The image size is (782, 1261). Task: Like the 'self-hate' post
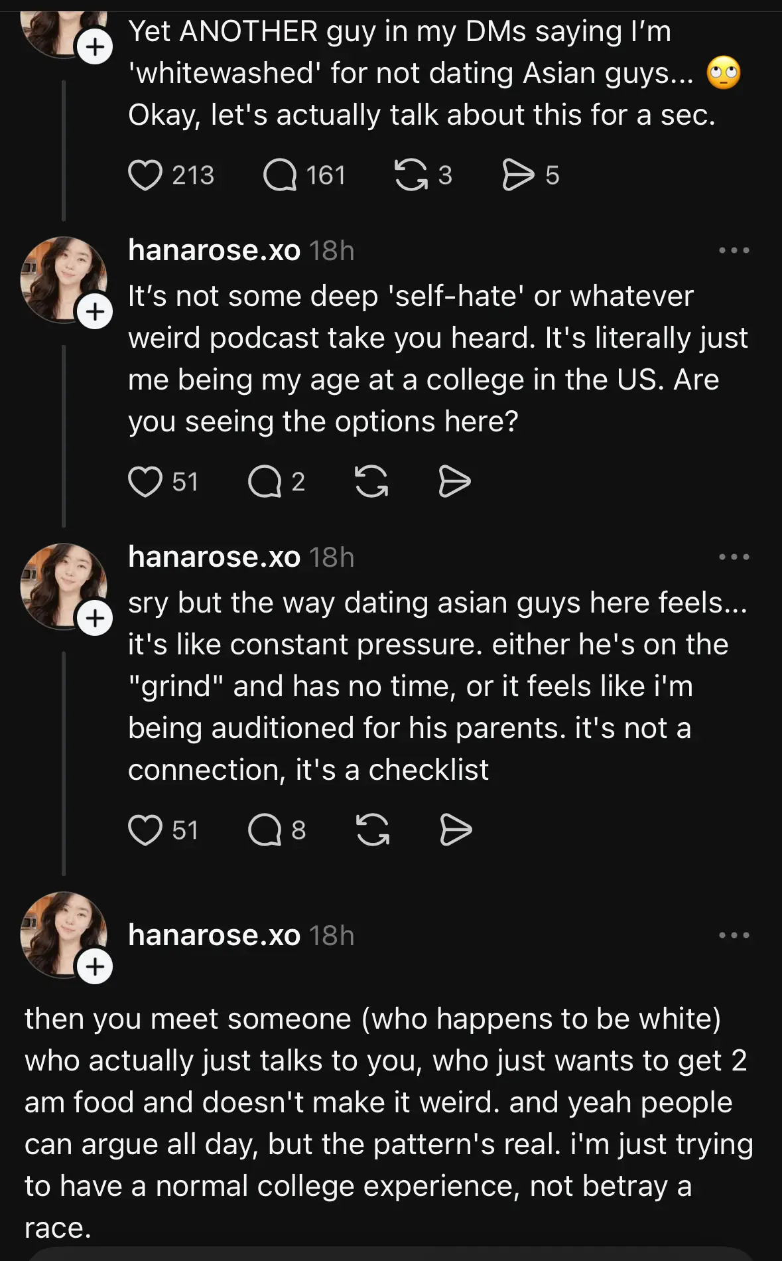click(x=145, y=482)
